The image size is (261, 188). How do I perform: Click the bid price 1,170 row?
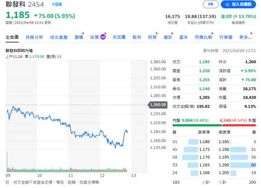point(191,157)
